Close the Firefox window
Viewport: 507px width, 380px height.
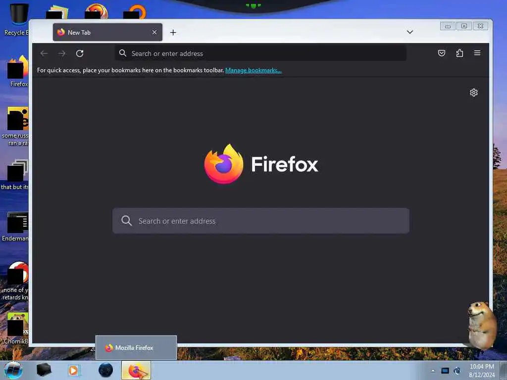[480, 26]
